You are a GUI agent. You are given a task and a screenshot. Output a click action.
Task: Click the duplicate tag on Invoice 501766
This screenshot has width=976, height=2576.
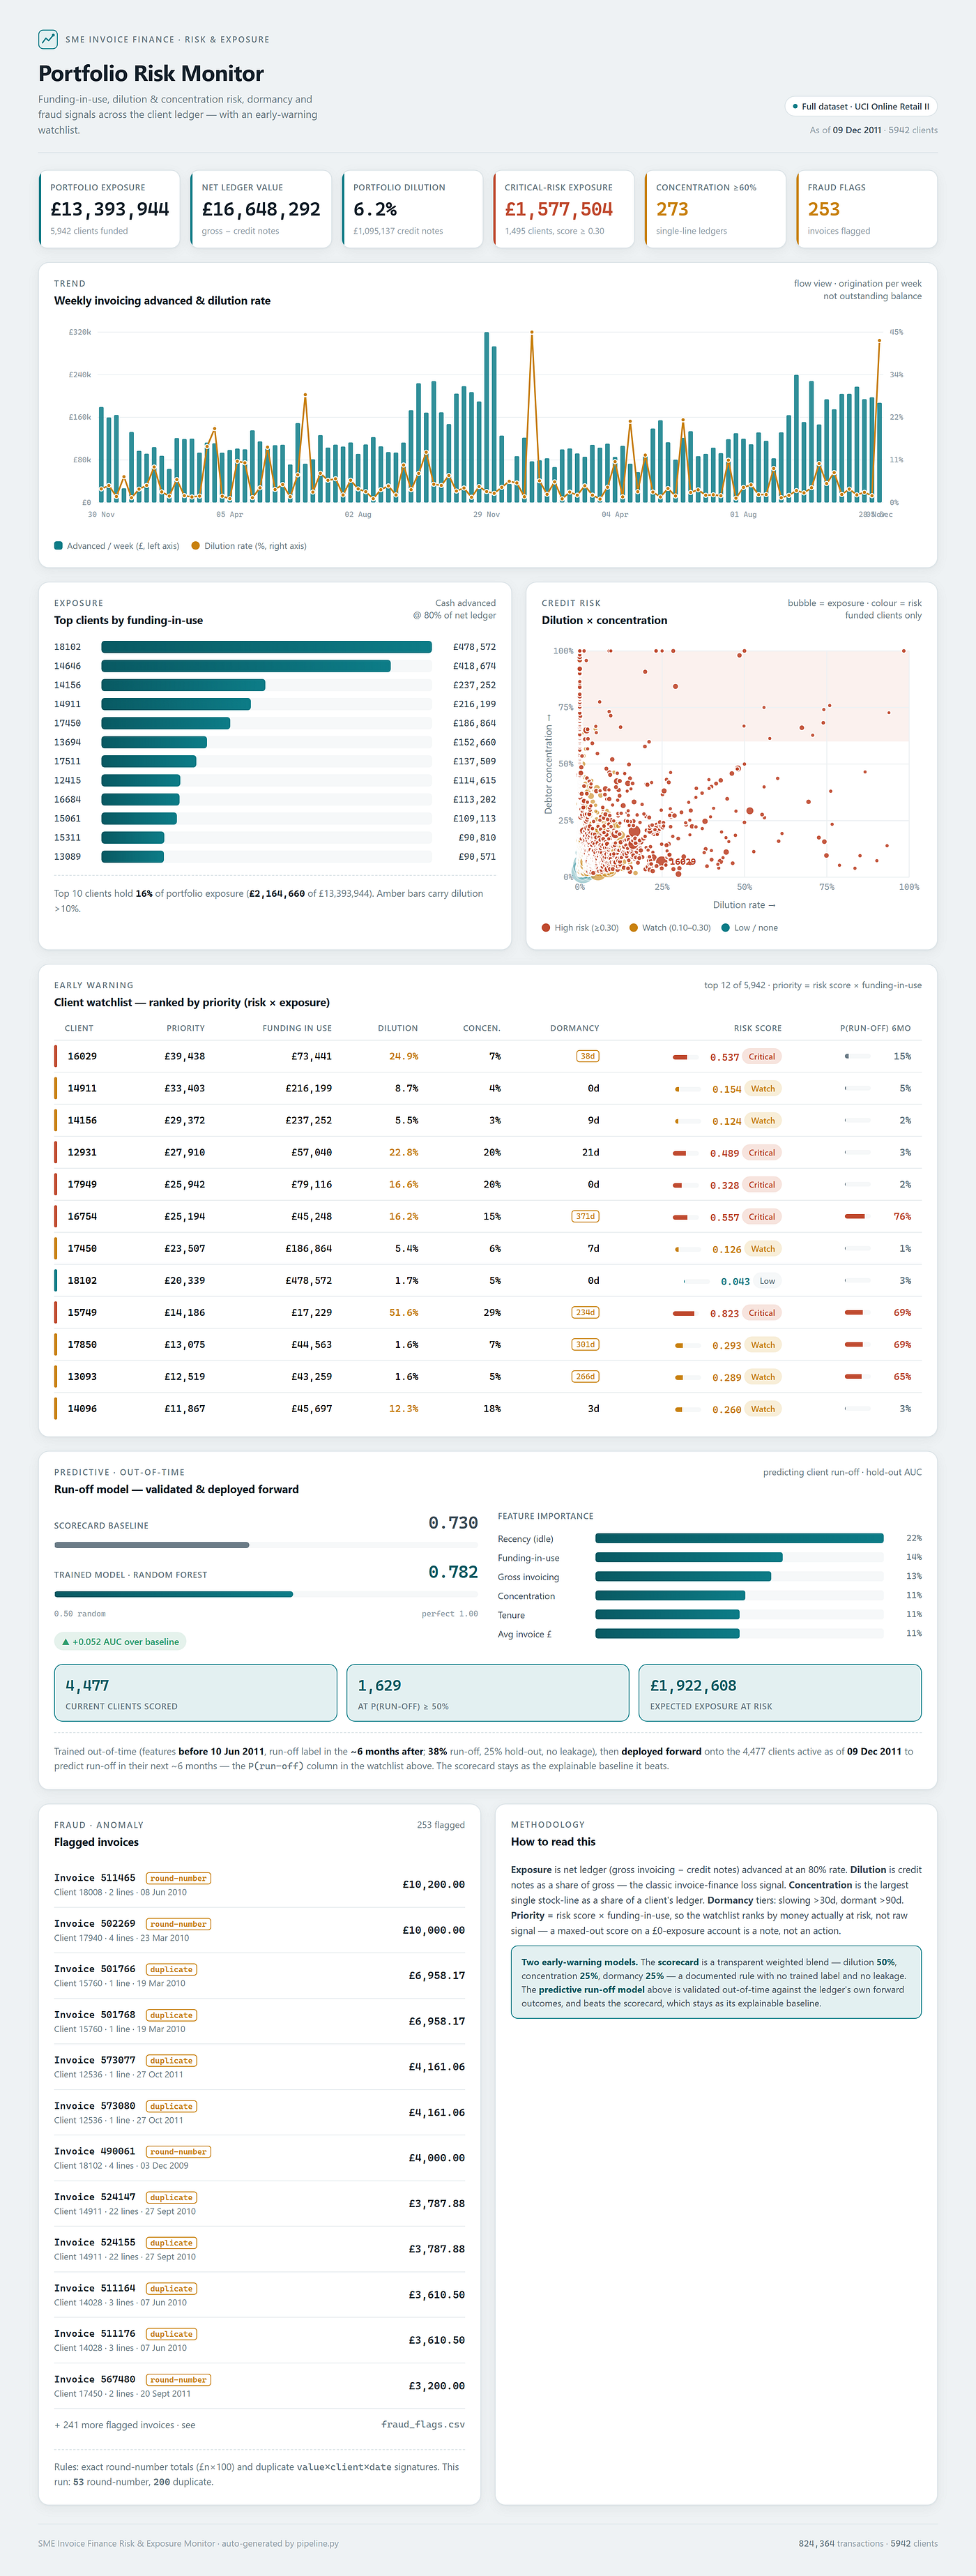coord(171,1969)
